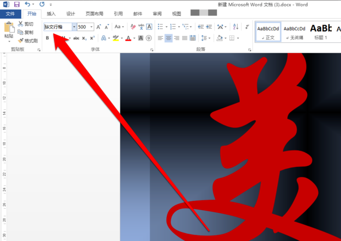Click 格式刷 format painter

pyautogui.click(x=28, y=41)
